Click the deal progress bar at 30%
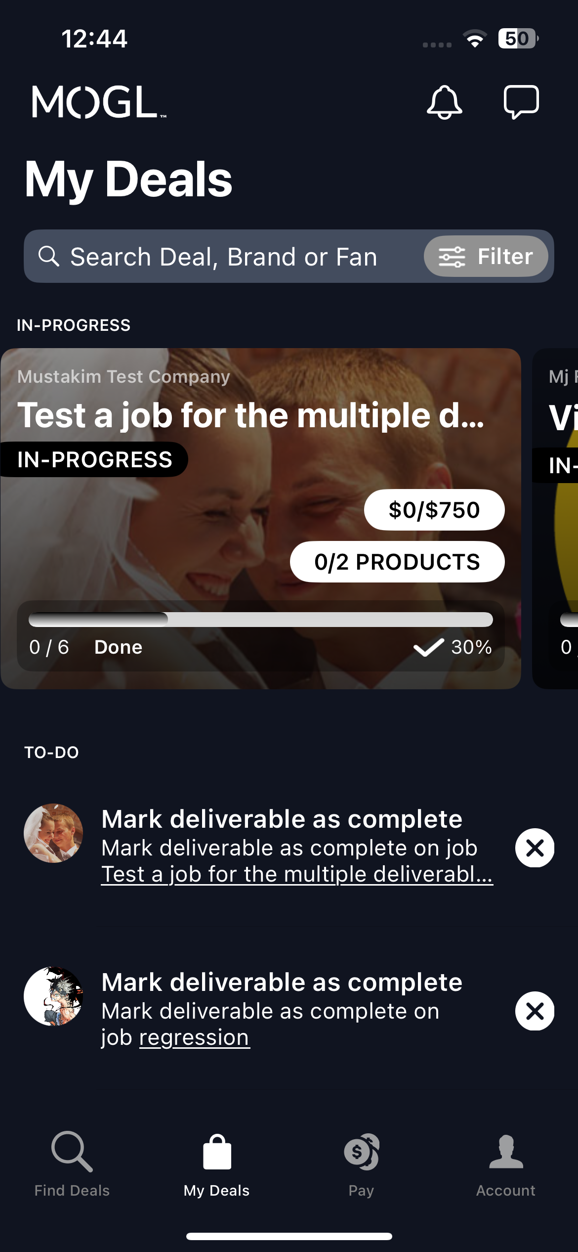Viewport: 578px width, 1252px height. pyautogui.click(x=260, y=620)
